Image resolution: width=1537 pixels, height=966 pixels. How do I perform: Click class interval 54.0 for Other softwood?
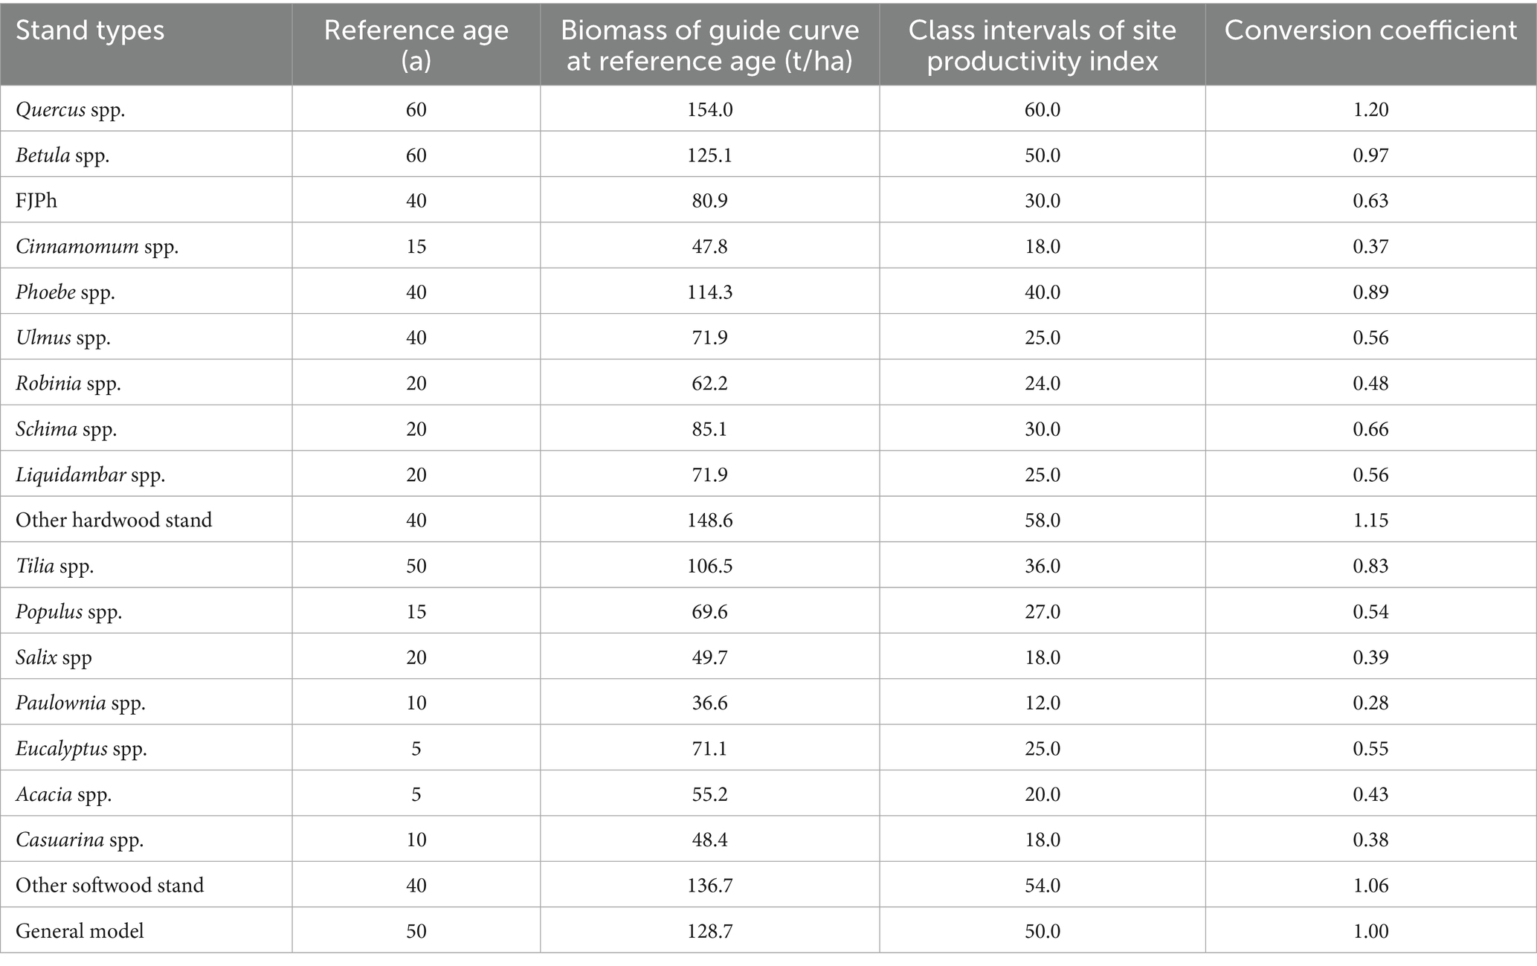click(x=1042, y=885)
